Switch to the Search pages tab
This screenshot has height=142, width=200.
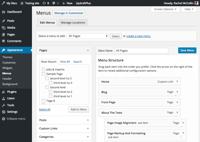[x=78, y=62]
